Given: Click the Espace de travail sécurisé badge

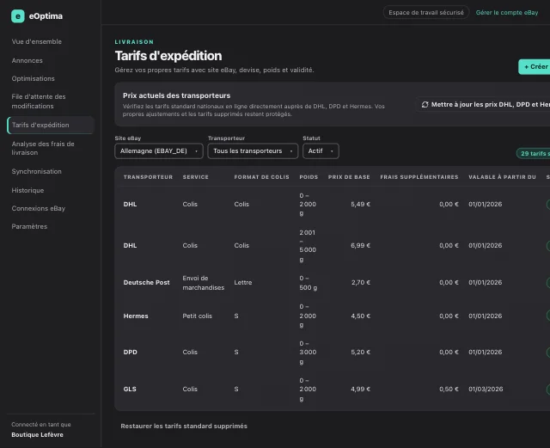Looking at the screenshot, I should coord(426,13).
